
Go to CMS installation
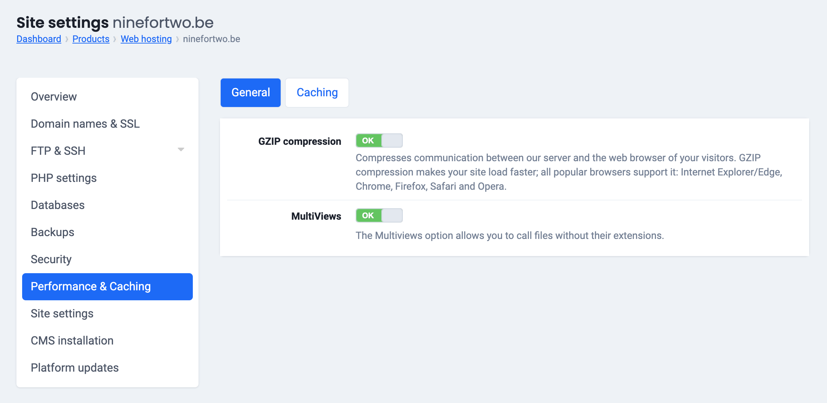point(72,341)
